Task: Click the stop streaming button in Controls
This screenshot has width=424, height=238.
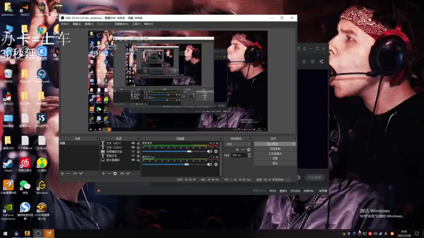Action: [272, 144]
